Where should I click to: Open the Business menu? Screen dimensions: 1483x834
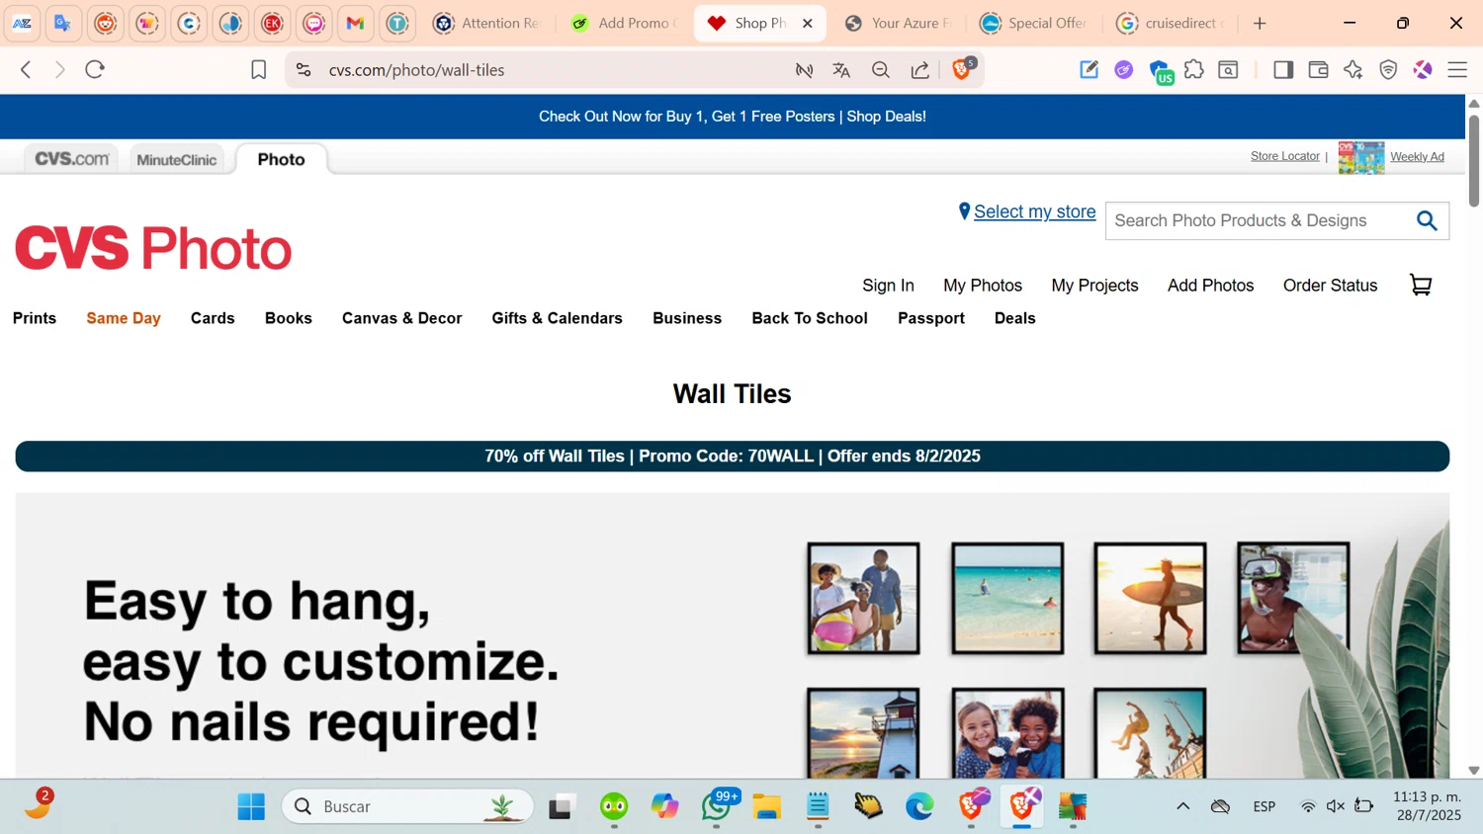pyautogui.click(x=687, y=318)
